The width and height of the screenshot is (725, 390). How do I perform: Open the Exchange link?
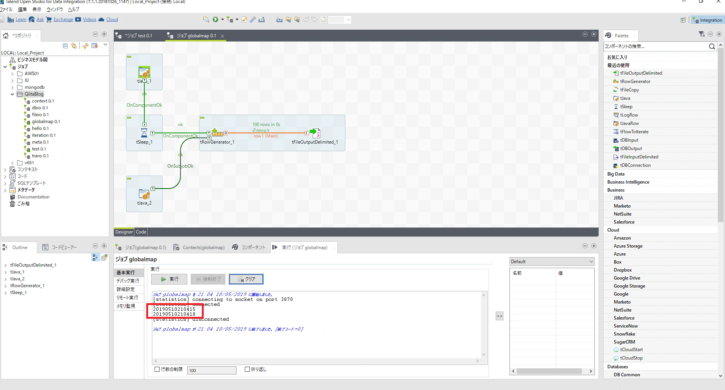63,19
